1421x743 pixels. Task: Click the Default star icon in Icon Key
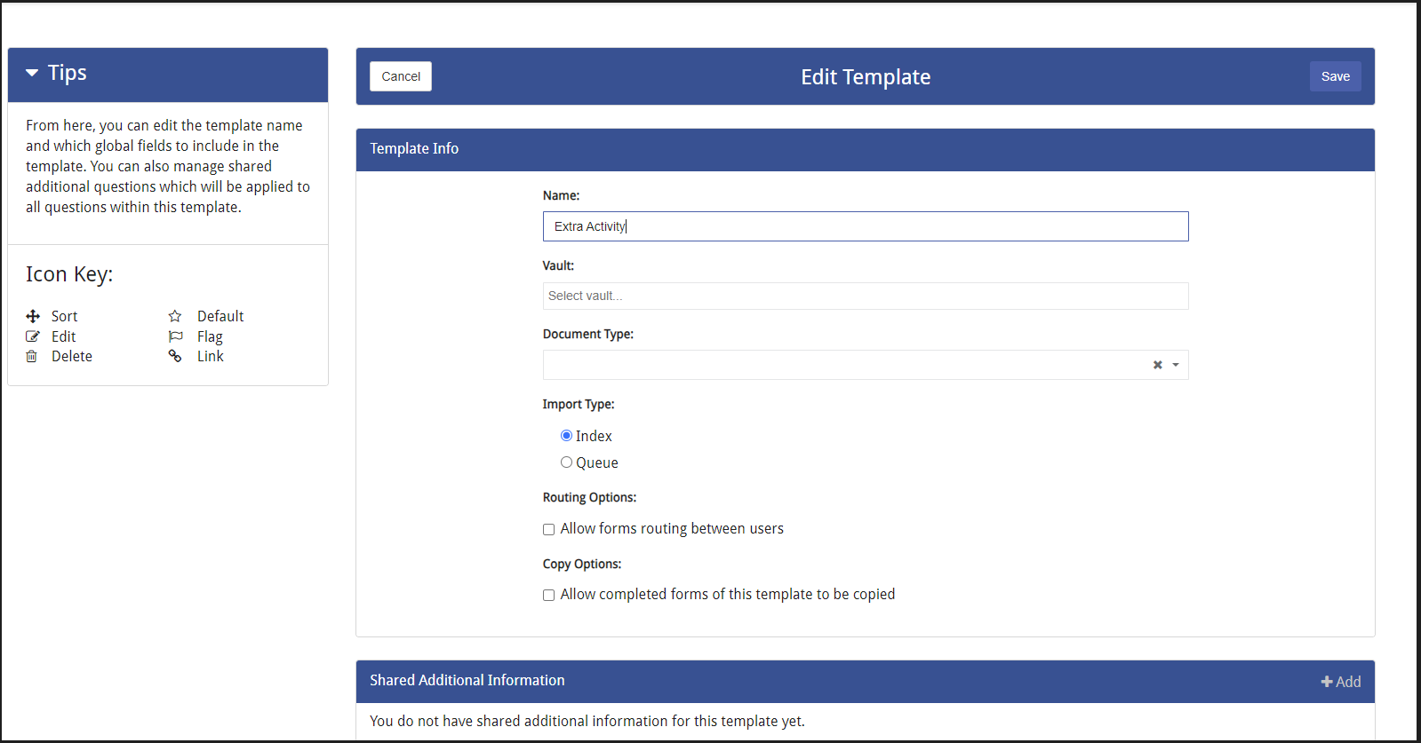(175, 316)
